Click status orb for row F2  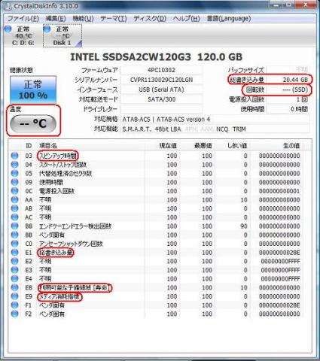click(x=15, y=314)
